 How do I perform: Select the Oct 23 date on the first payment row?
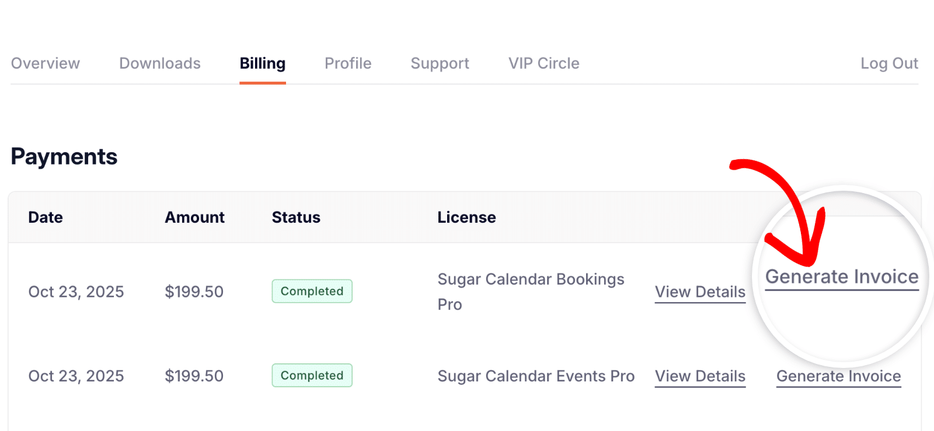76,292
